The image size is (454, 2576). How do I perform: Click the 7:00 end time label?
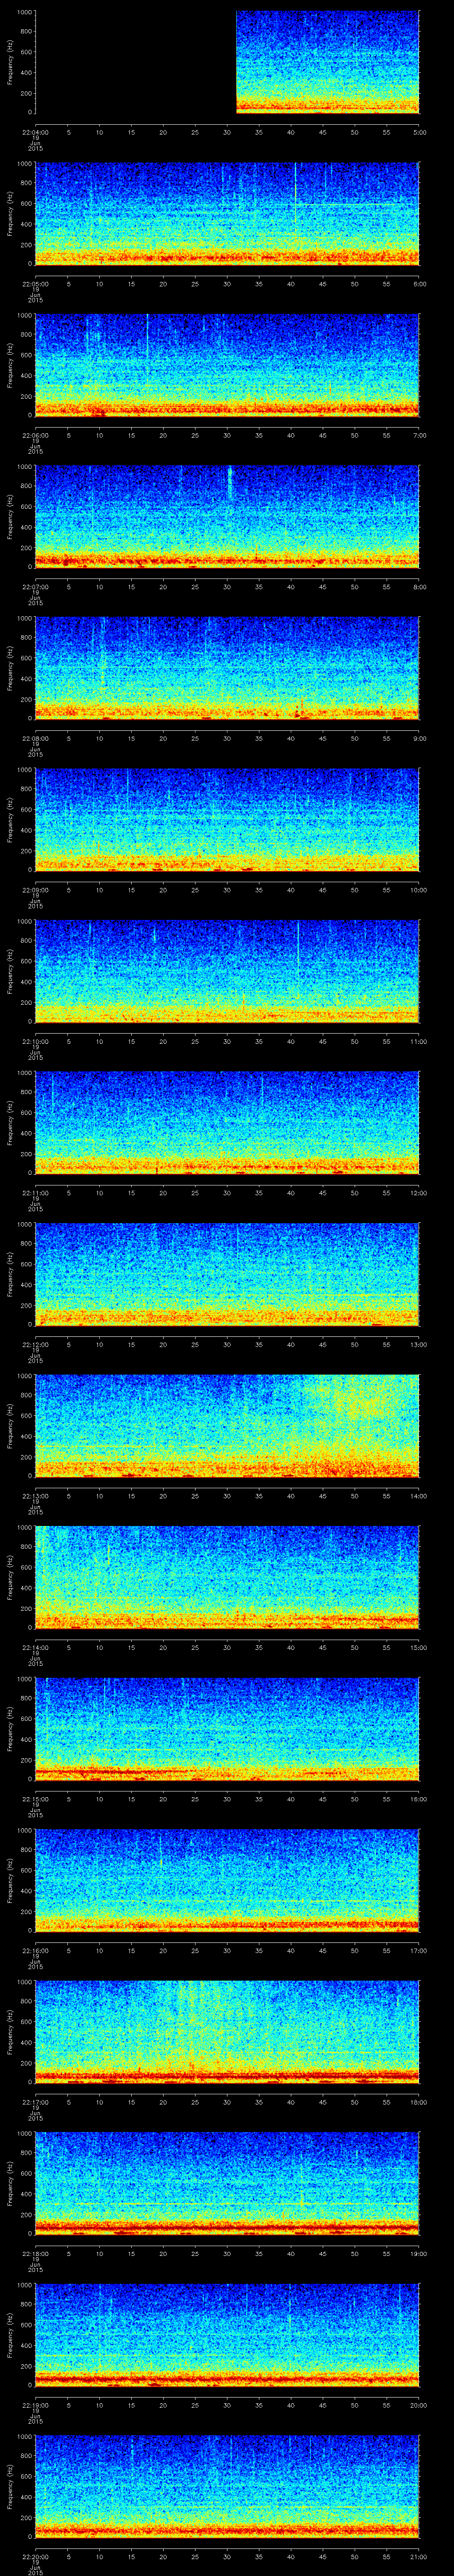click(419, 435)
